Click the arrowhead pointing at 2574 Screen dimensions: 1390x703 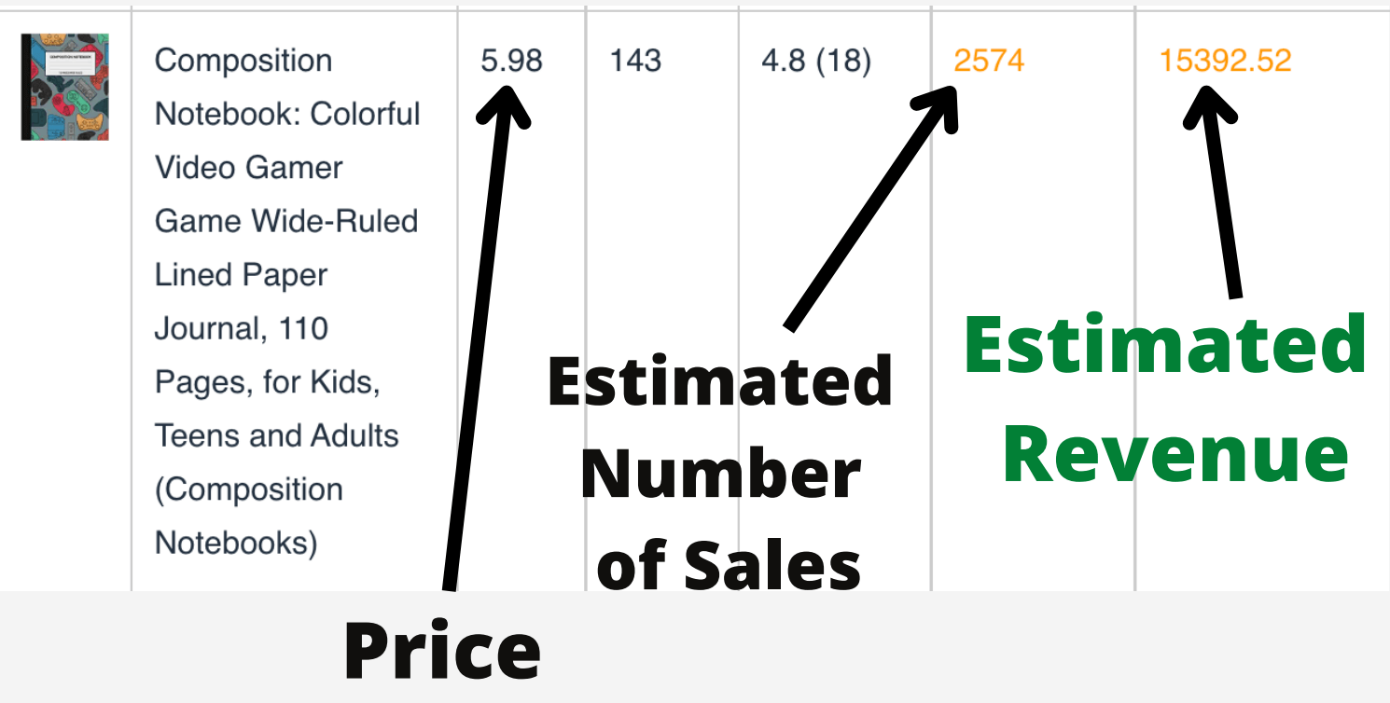pos(935,107)
